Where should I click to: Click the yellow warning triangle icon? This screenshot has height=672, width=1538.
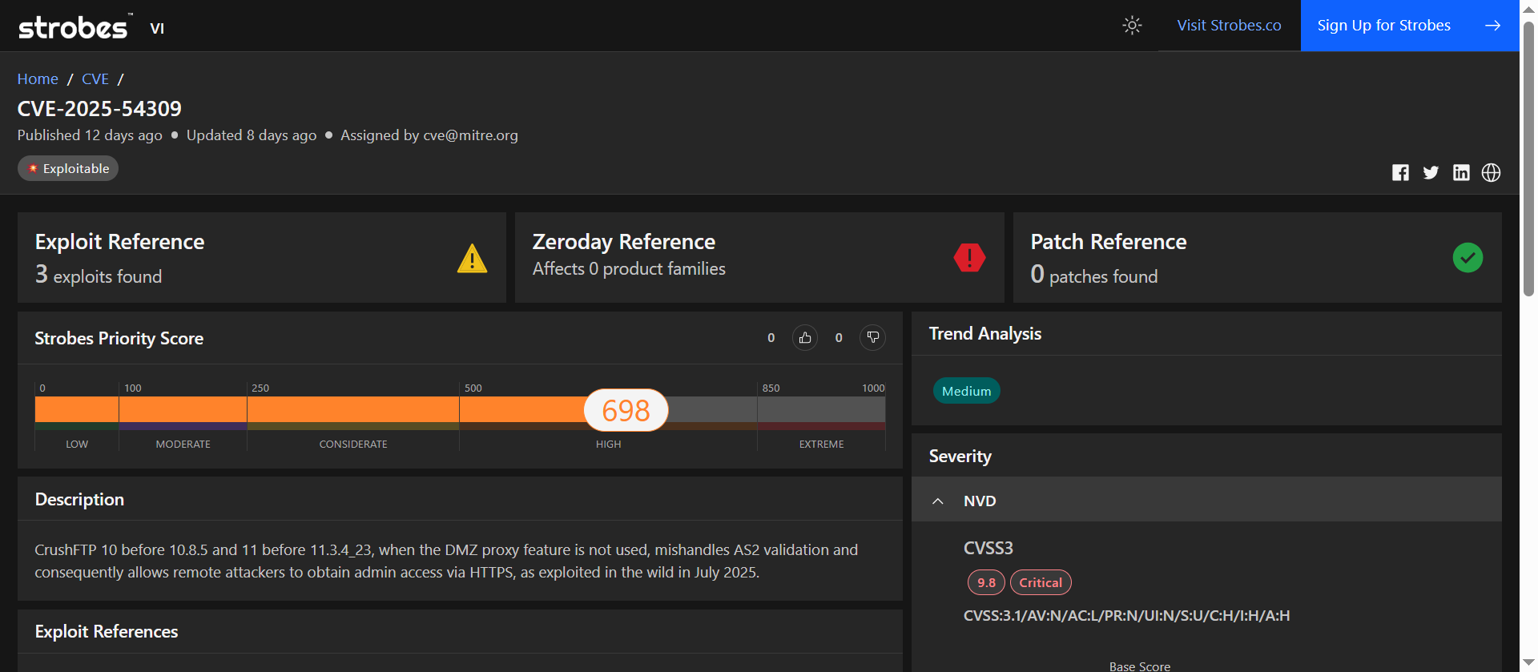(x=472, y=258)
